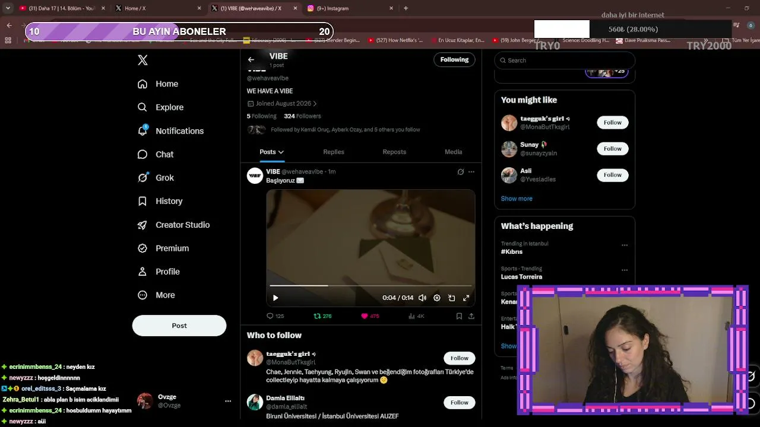Screen dimensions: 760x427
Task: Open Creator Studio rocket icon
Action: 142,225
